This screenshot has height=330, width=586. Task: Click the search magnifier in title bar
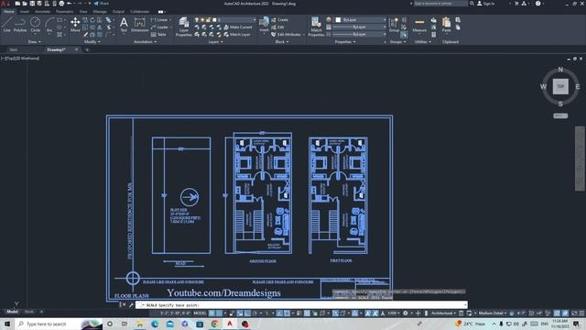[472, 4]
